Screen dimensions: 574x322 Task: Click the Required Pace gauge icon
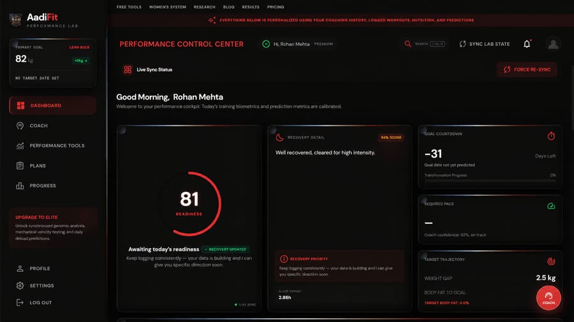pyautogui.click(x=551, y=206)
